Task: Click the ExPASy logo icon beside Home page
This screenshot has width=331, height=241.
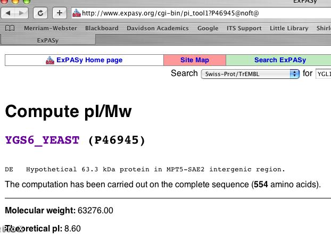Action: [51, 60]
